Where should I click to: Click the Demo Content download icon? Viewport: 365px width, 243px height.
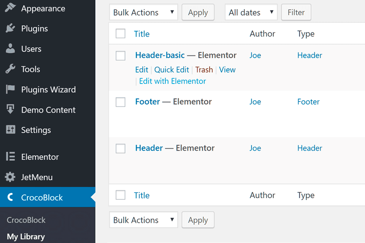point(11,110)
